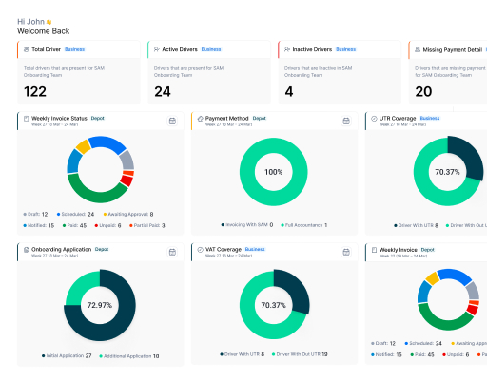Toggle Awaiting Approval legend in Weekly Invoice Status
The width and height of the screenshot is (487, 380).
click(128, 215)
